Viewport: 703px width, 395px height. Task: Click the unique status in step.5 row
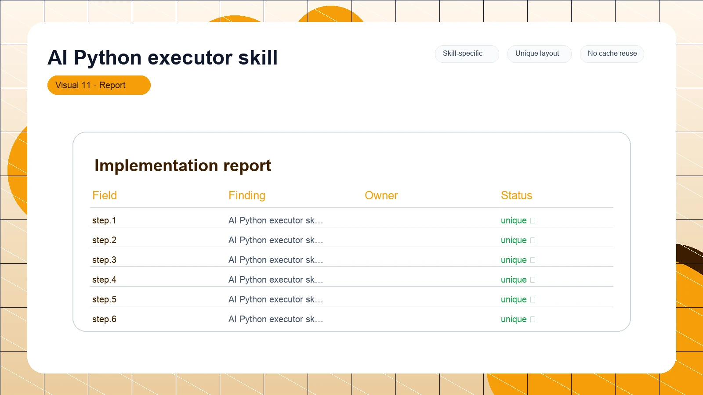[x=518, y=299]
